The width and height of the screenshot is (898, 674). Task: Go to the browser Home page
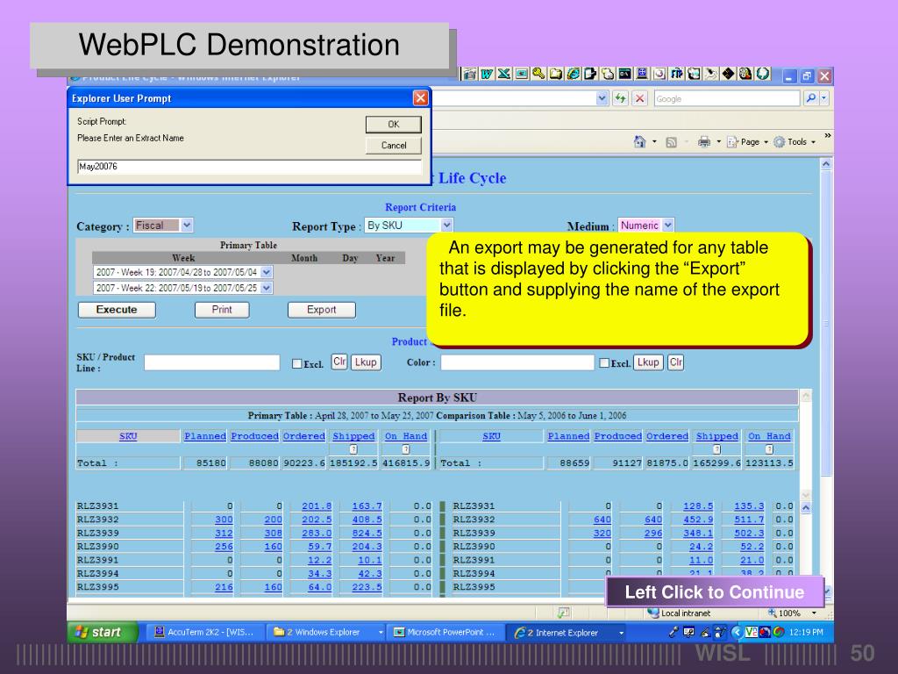pos(639,141)
